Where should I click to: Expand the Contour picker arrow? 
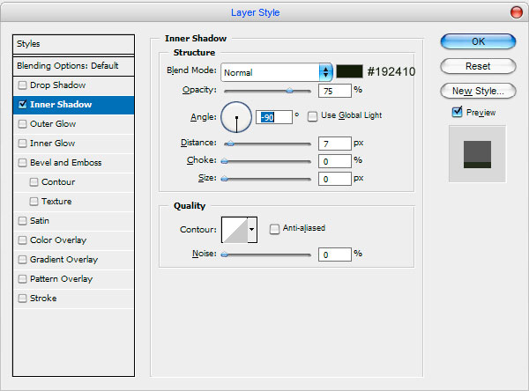pos(252,230)
